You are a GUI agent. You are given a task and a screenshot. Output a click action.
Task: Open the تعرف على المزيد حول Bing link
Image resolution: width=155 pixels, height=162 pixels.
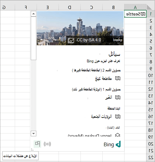click(x=103, y=61)
